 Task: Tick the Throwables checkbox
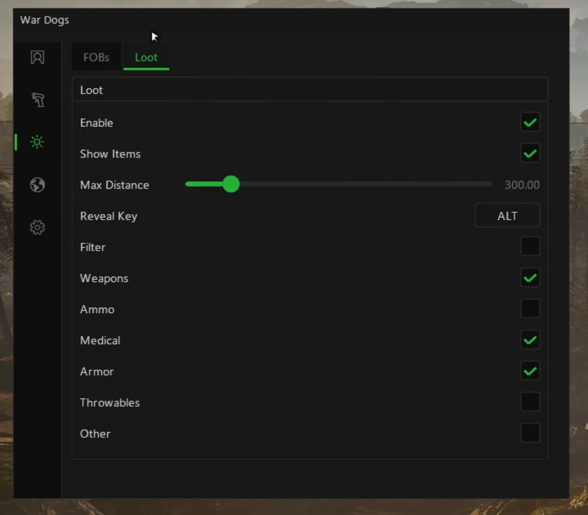click(x=530, y=402)
